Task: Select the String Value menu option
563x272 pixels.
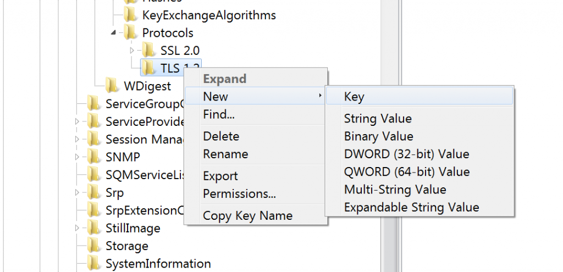Action: [378, 119]
